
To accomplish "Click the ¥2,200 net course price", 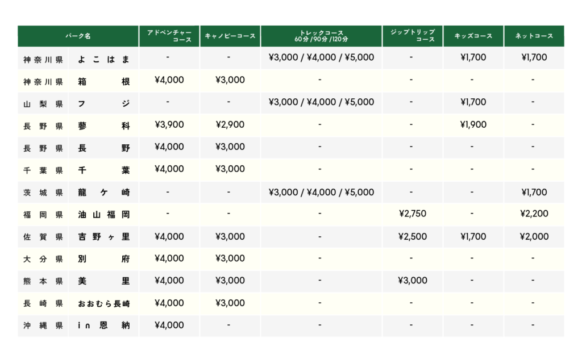I will (534, 214).
